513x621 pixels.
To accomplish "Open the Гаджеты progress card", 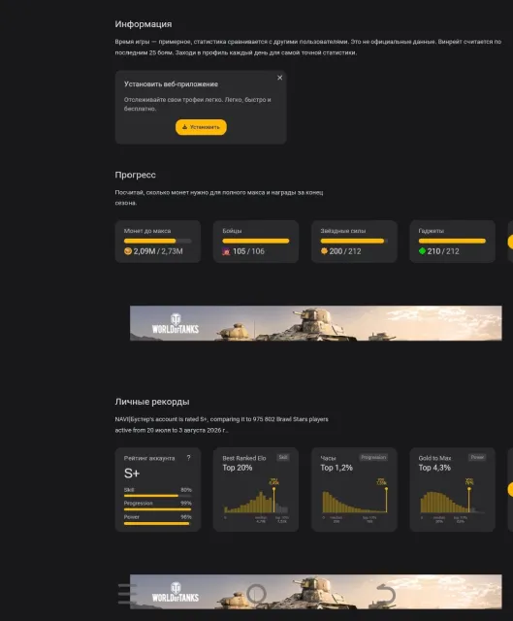I will pyautogui.click(x=452, y=242).
